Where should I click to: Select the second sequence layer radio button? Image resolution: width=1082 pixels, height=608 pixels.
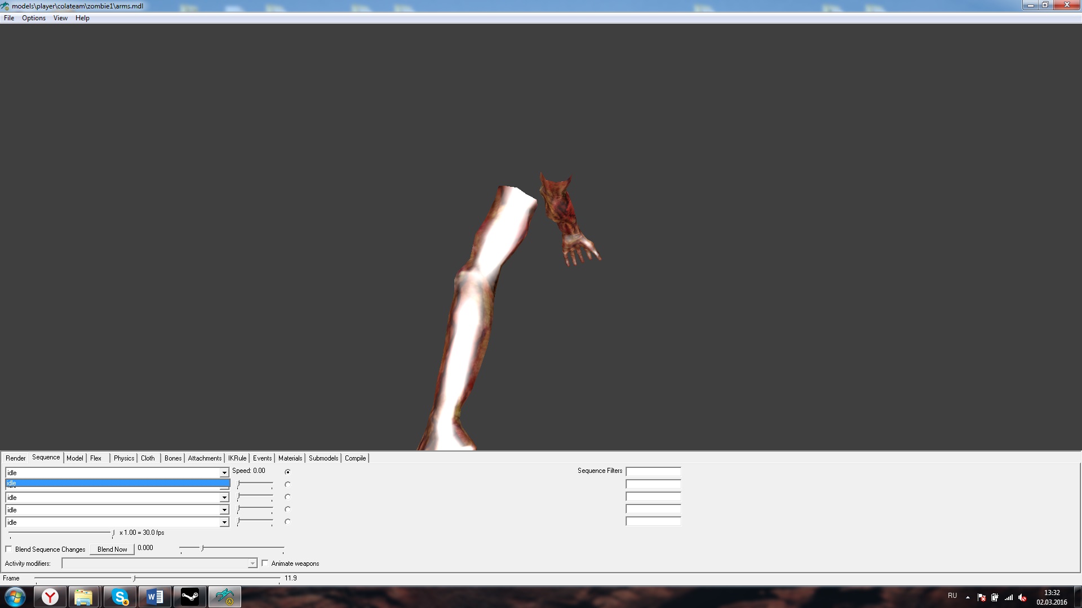pos(287,484)
